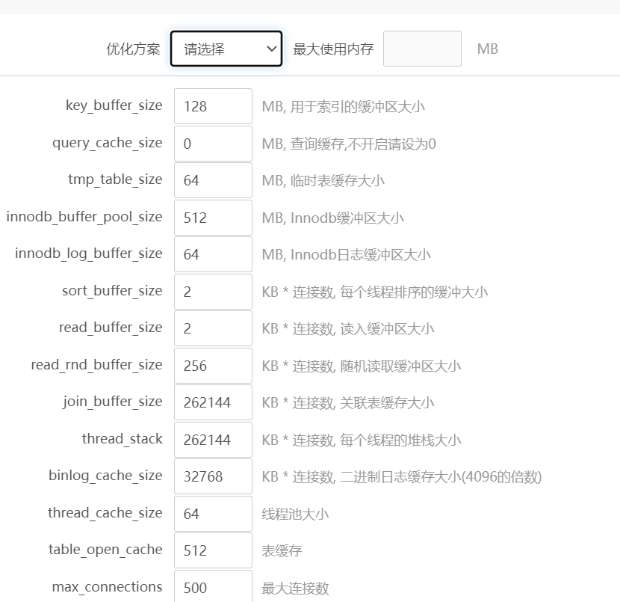Select the binlog_cache_size input field
Screen dimensions: 620x602
(x=213, y=476)
